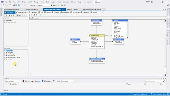Click the Delete icon in cube toolbar
The height and width of the screenshot is (96, 170).
23,15
